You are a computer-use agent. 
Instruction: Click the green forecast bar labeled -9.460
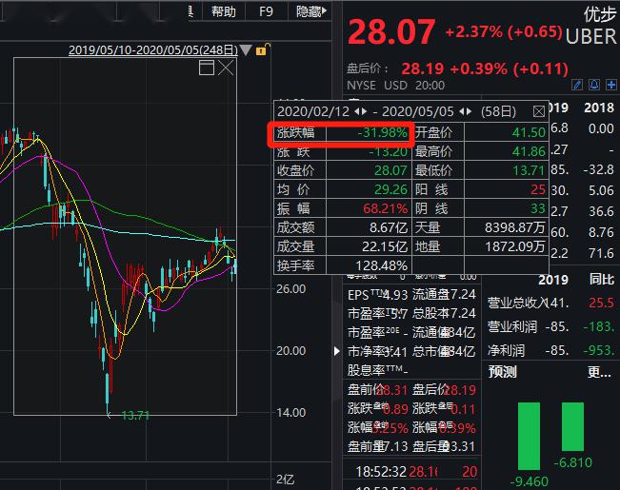(530, 436)
